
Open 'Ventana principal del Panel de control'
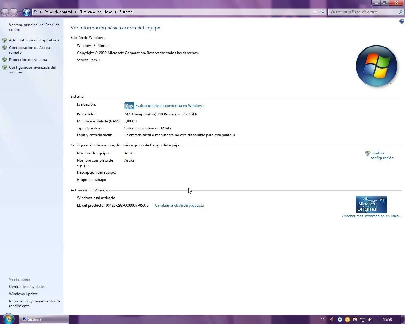pyautogui.click(x=34, y=27)
